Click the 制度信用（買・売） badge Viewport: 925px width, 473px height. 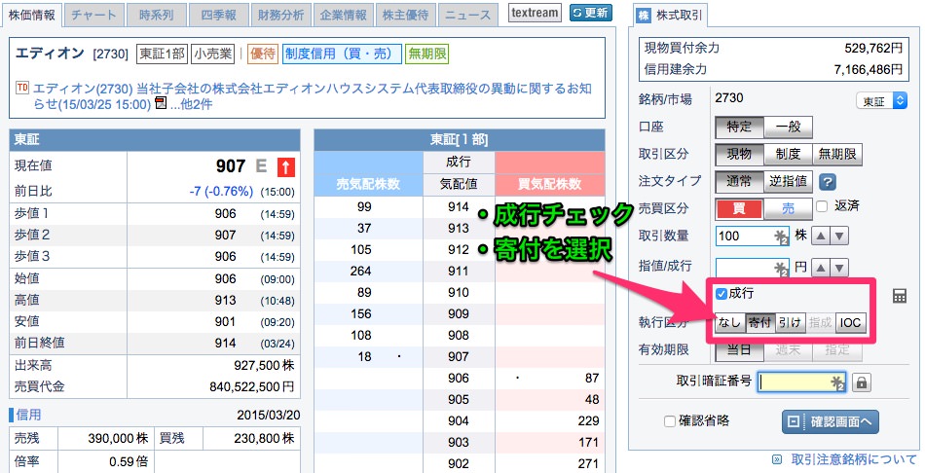click(x=342, y=54)
